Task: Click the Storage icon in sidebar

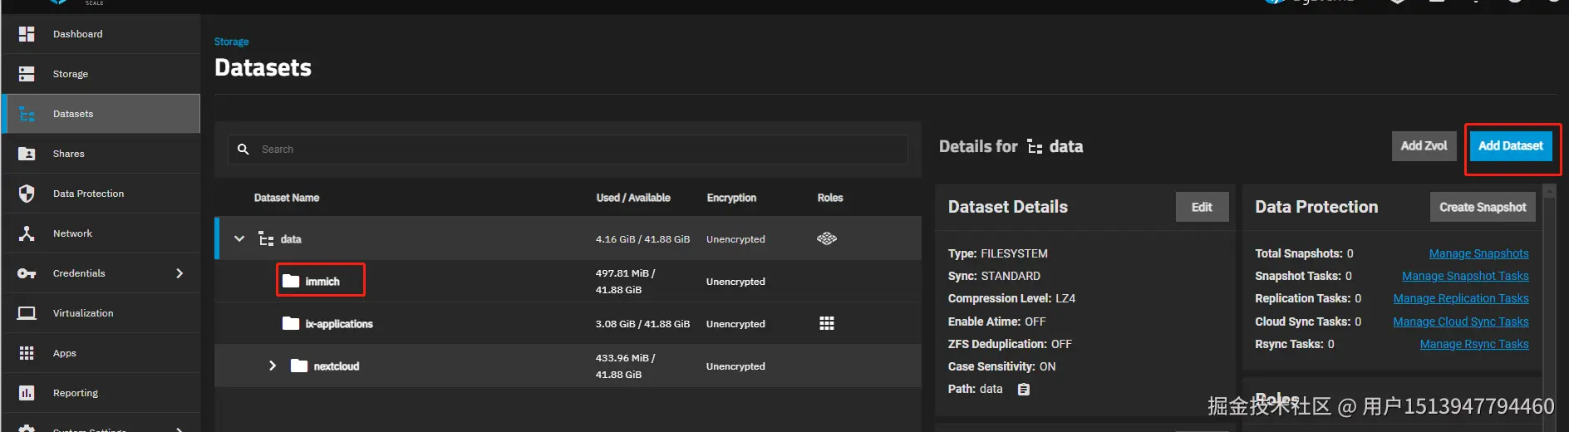Action: 27,74
